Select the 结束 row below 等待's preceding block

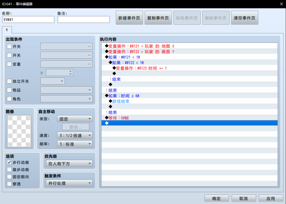[190, 112]
